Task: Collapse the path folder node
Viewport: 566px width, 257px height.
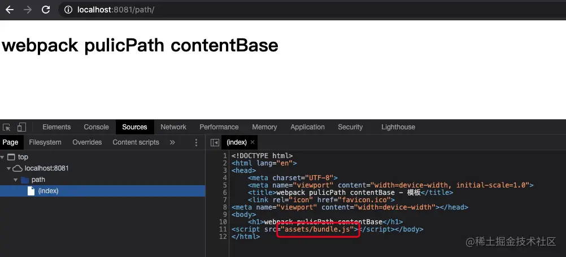Action: pos(15,180)
